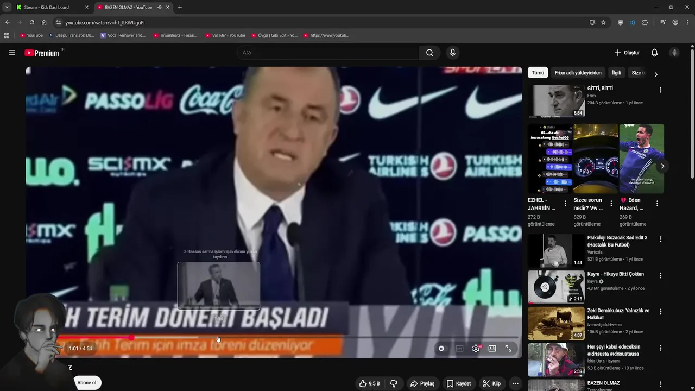Screen dimensions: 695x391
Task: Click the Oluştur create button
Action: (x=627, y=53)
